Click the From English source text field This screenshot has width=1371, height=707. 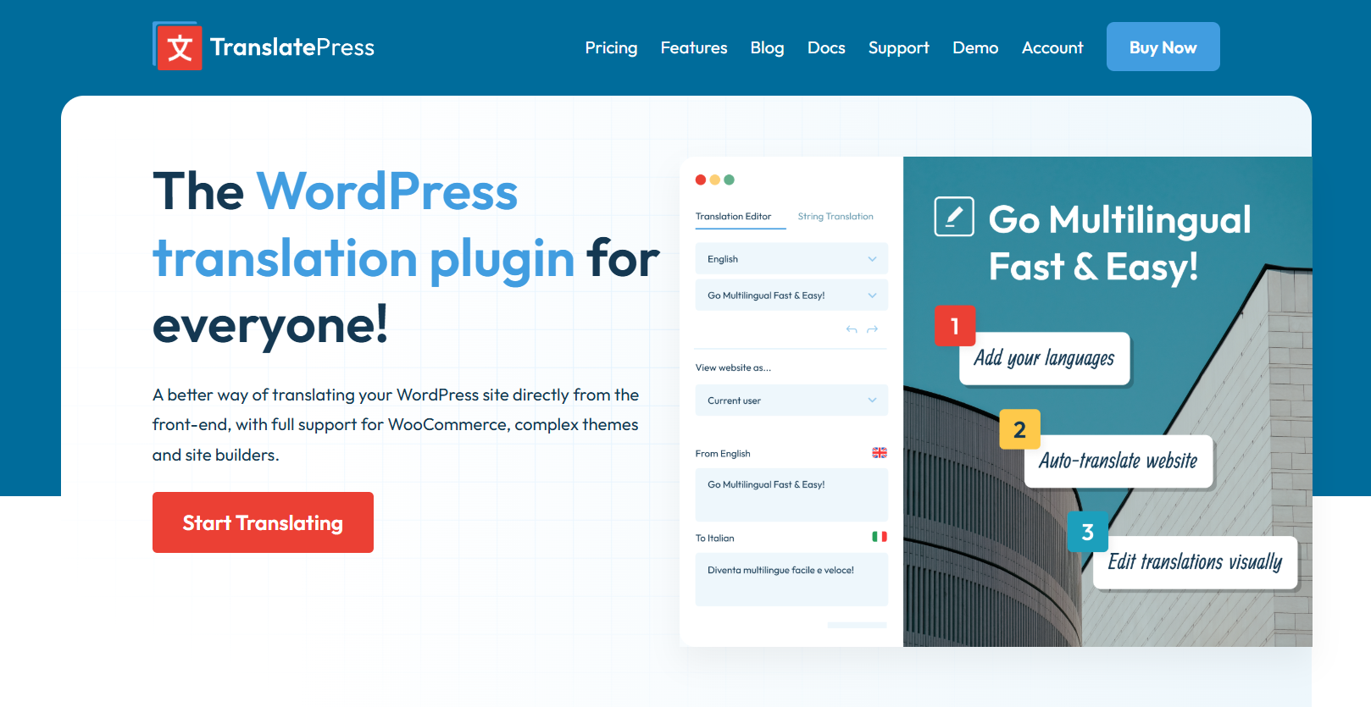pos(791,494)
